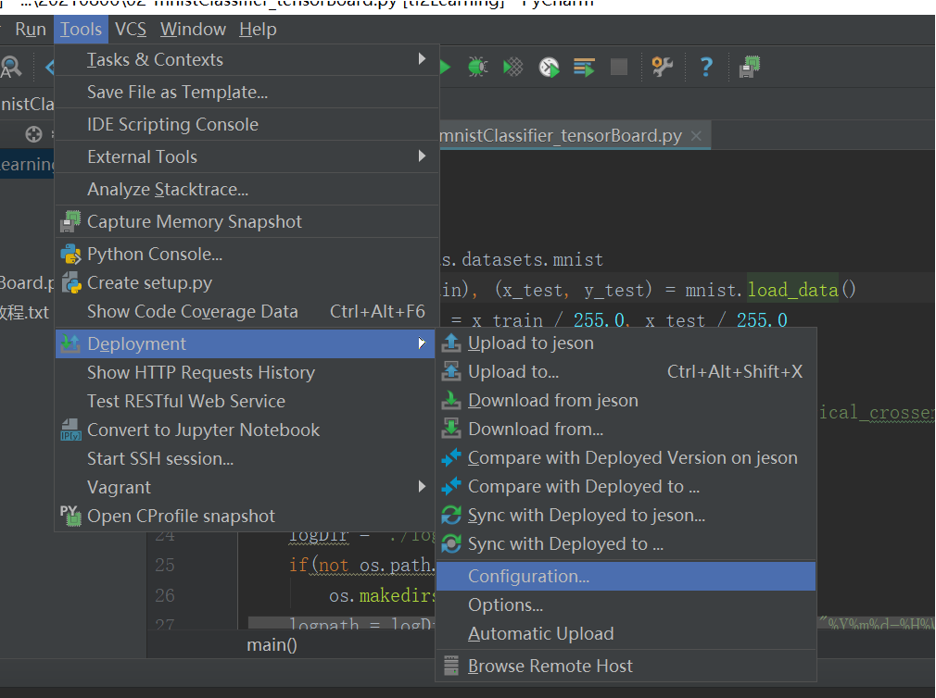Open IDE Scripting Console
This screenshot has width=936, height=698.
pyautogui.click(x=247, y=124)
